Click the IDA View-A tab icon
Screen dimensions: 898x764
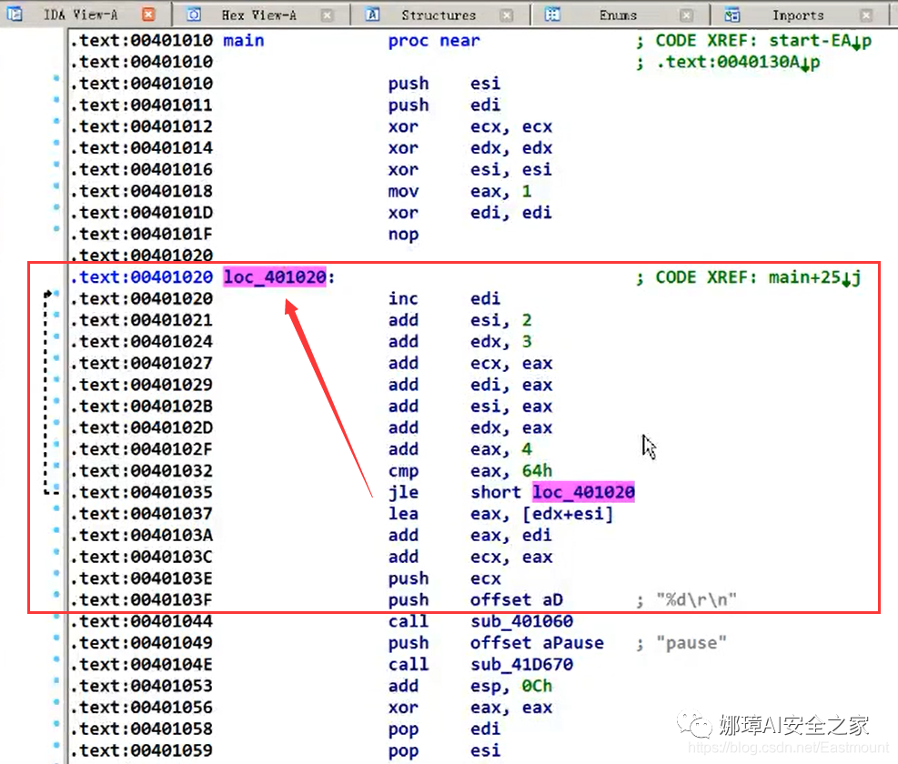(x=15, y=15)
